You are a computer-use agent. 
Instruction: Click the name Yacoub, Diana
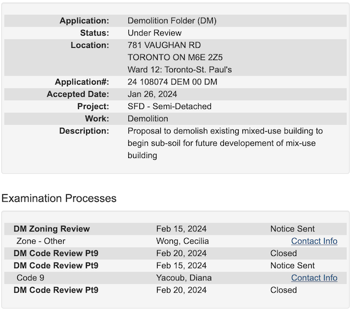(x=183, y=278)
